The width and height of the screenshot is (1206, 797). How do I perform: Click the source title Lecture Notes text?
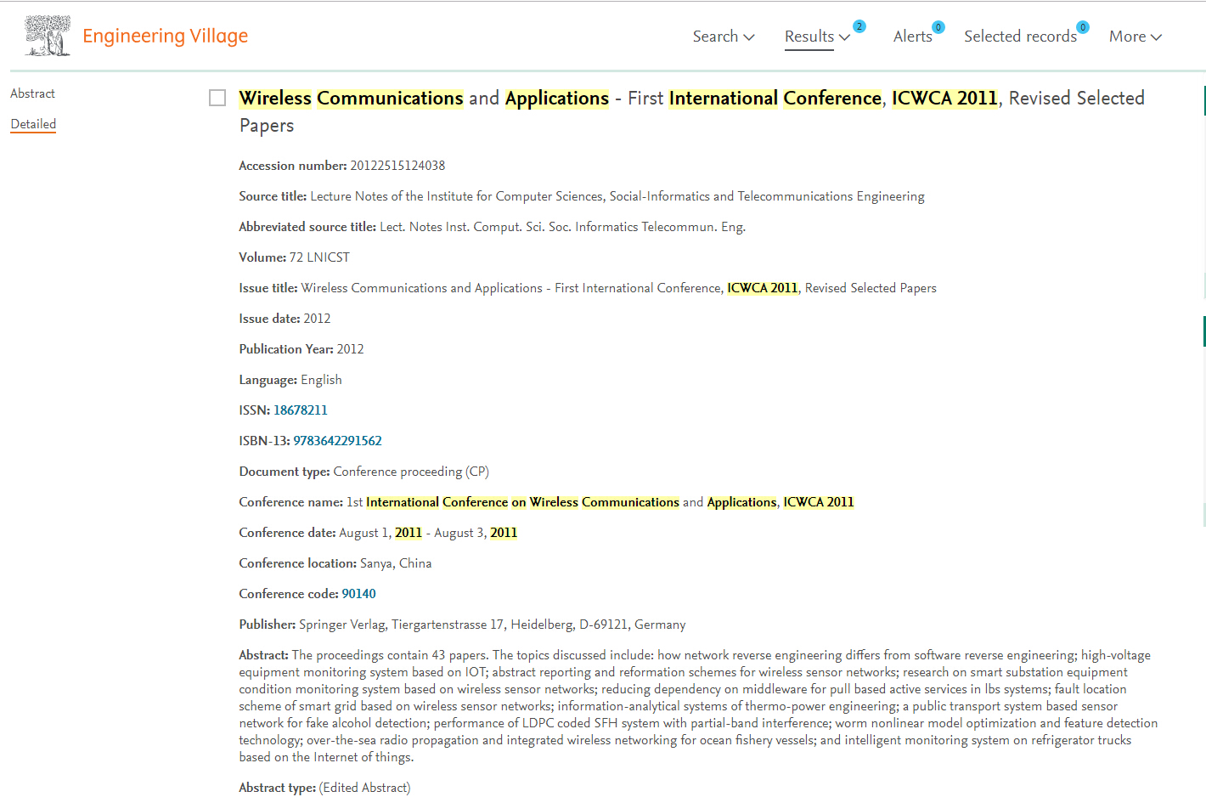617,196
